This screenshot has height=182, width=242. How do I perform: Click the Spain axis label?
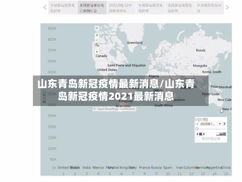click(x=167, y=167)
